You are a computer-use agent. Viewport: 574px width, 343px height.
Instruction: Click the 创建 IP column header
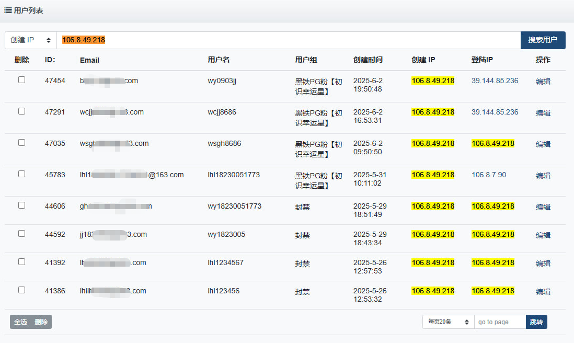[x=423, y=60]
